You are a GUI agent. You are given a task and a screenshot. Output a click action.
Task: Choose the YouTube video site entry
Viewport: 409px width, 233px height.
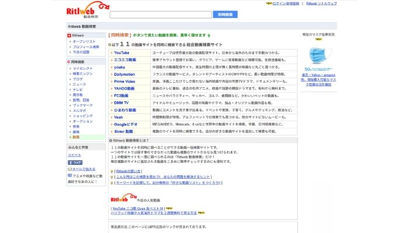click(122, 52)
